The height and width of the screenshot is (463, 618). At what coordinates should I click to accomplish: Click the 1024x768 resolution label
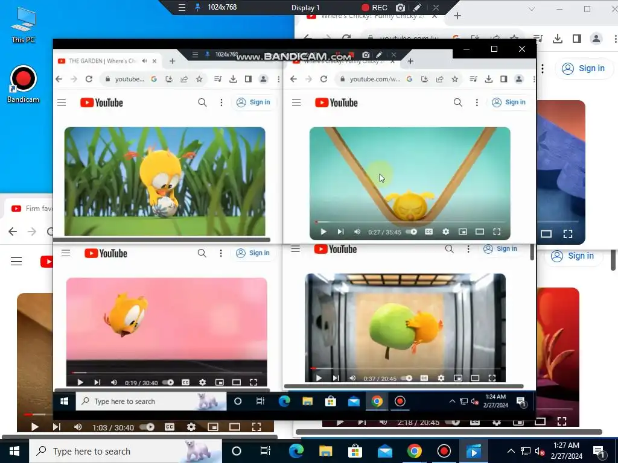(x=222, y=7)
